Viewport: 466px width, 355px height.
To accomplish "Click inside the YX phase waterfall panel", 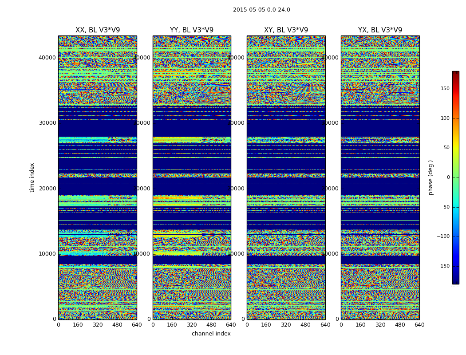I will coord(380,177).
